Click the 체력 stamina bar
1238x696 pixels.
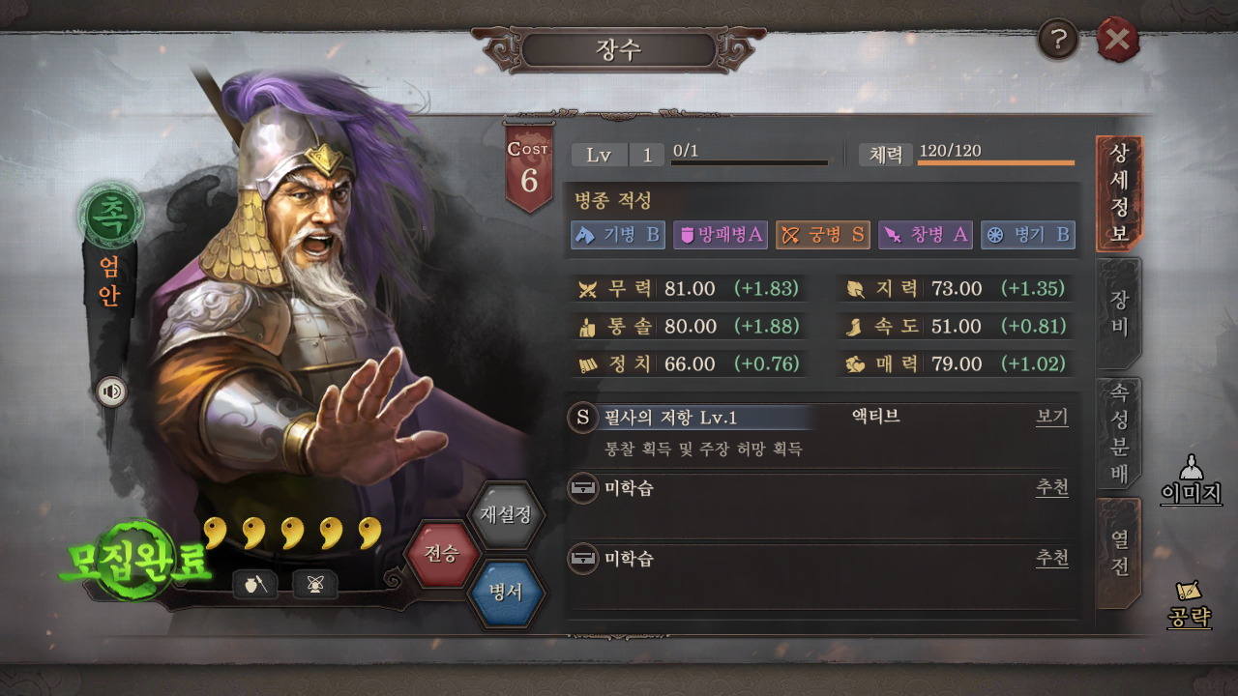pos(996,162)
